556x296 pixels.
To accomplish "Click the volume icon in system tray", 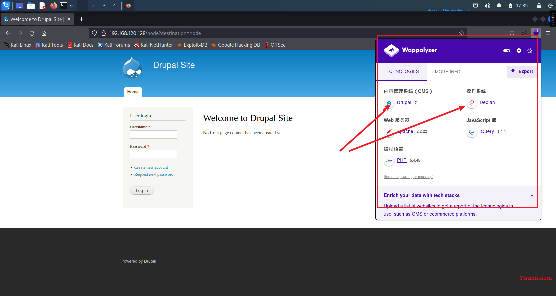I will coord(487,6).
